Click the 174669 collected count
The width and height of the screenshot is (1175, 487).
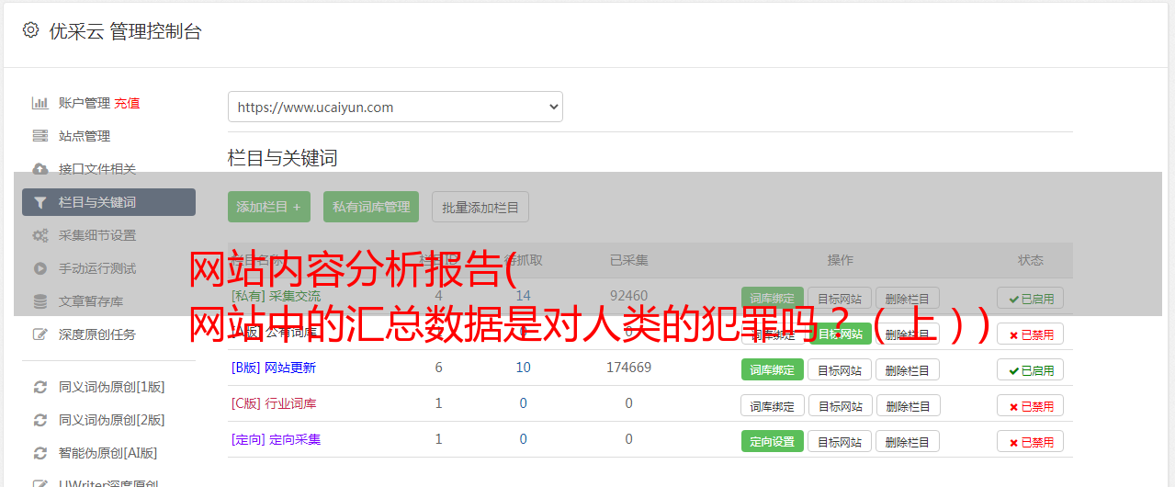point(628,368)
